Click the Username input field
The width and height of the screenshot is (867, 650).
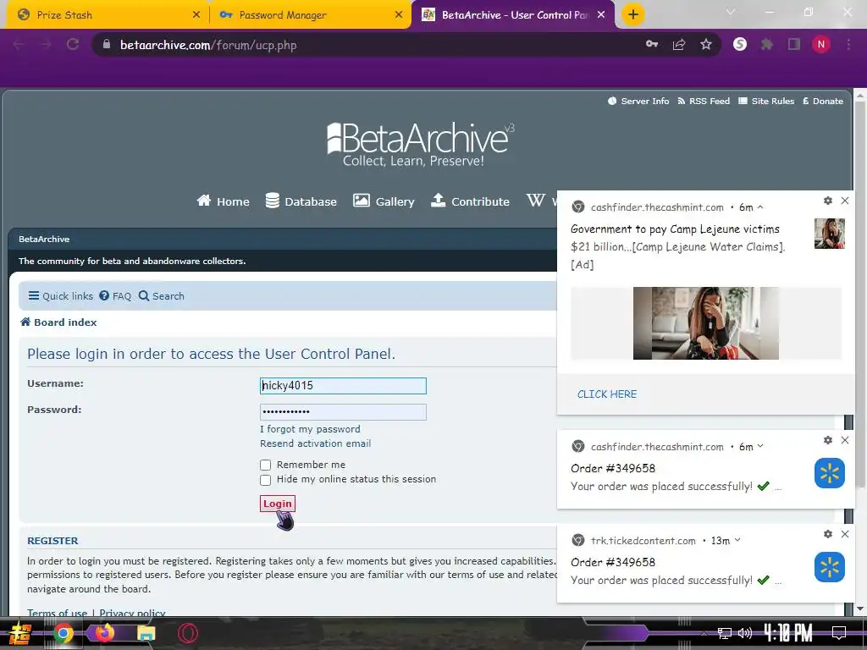coord(343,386)
